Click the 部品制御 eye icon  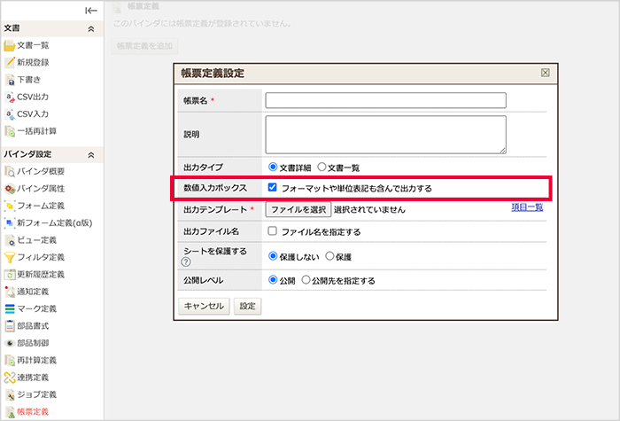10,343
